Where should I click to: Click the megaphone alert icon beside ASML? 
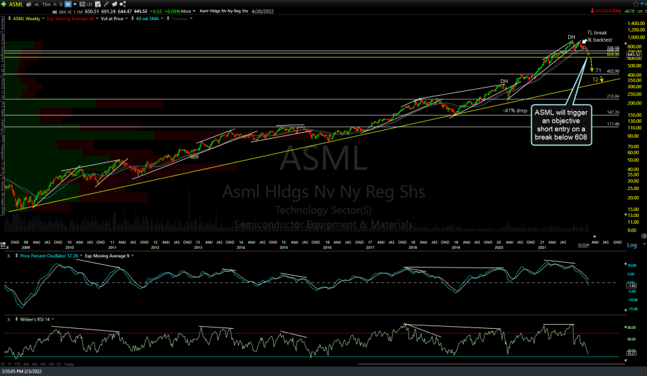pos(29,4)
